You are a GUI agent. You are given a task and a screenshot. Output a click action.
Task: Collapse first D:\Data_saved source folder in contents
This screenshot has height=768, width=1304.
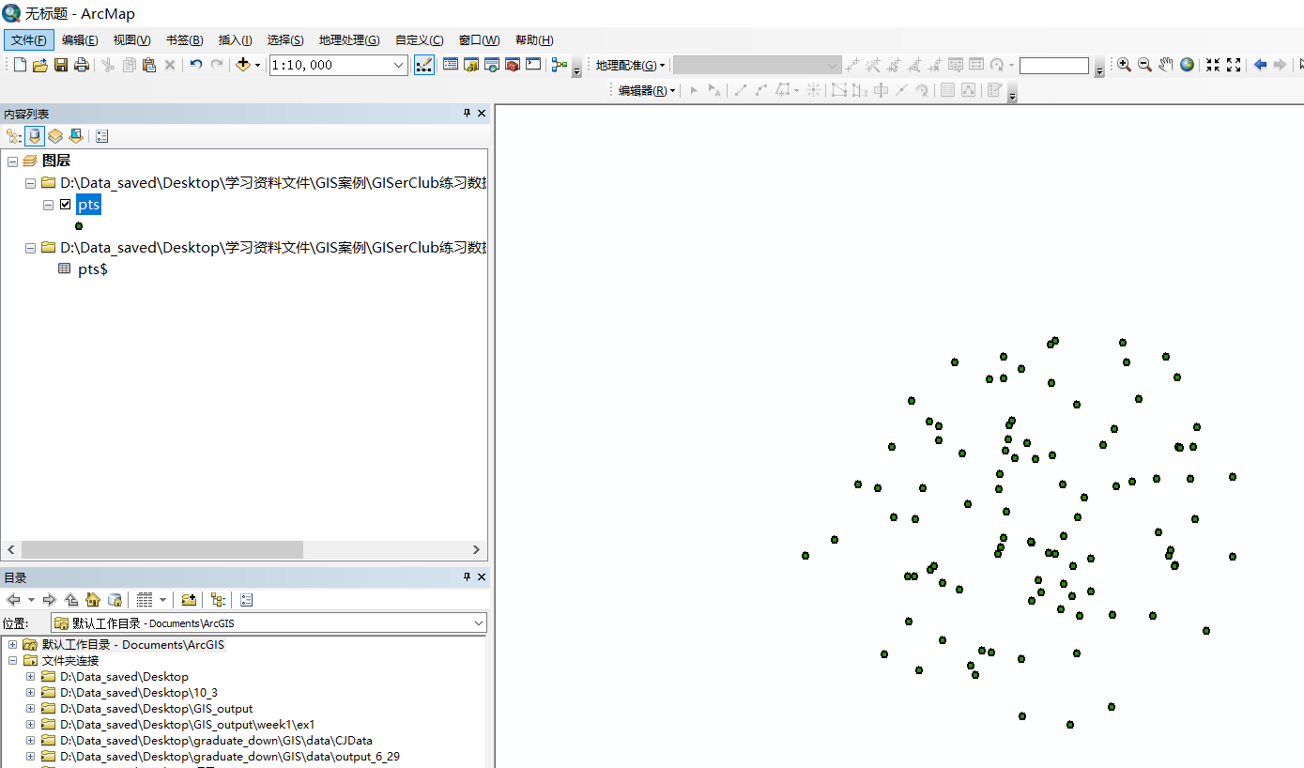(x=30, y=183)
